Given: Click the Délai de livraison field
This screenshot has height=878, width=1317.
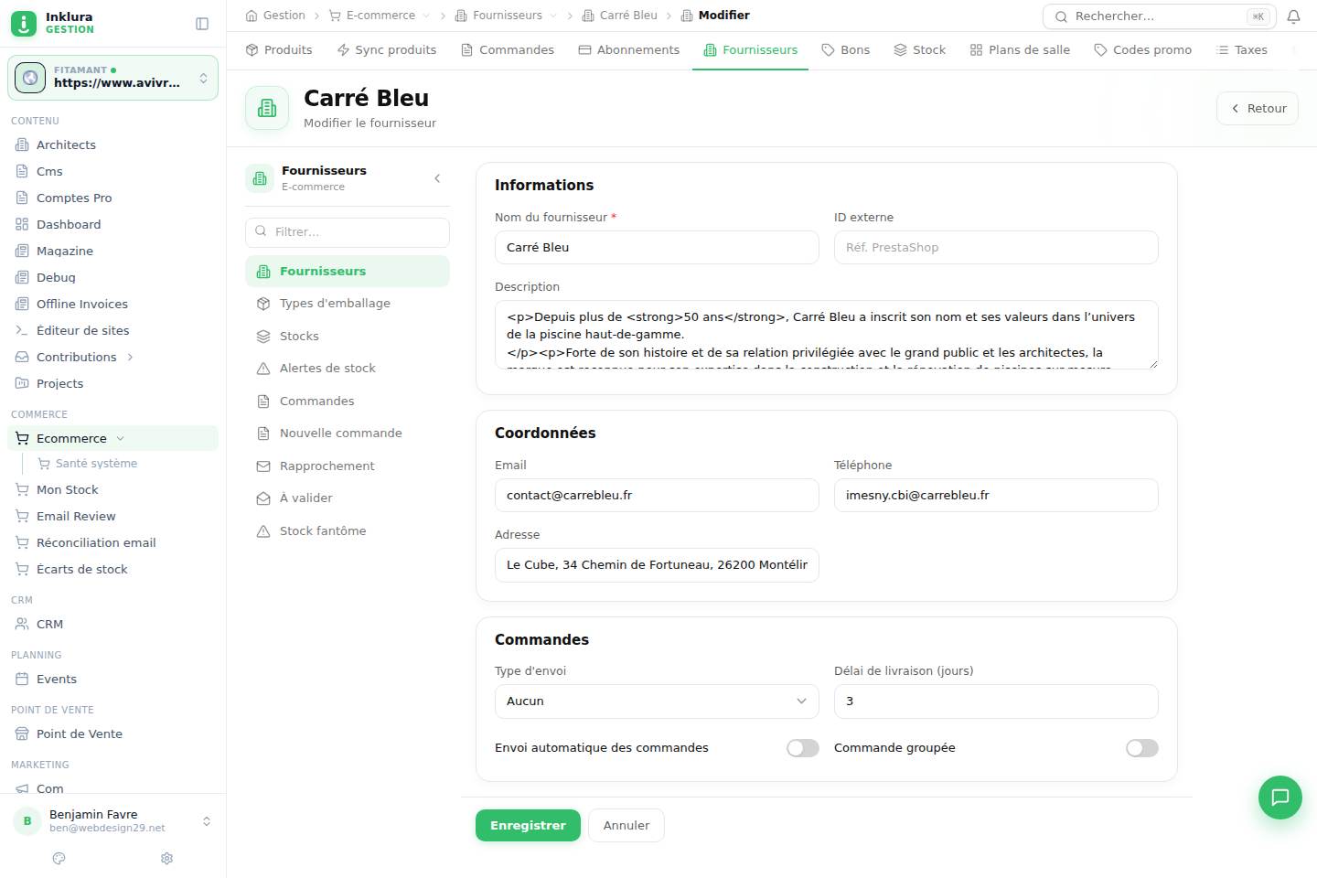Looking at the screenshot, I should (x=996, y=701).
